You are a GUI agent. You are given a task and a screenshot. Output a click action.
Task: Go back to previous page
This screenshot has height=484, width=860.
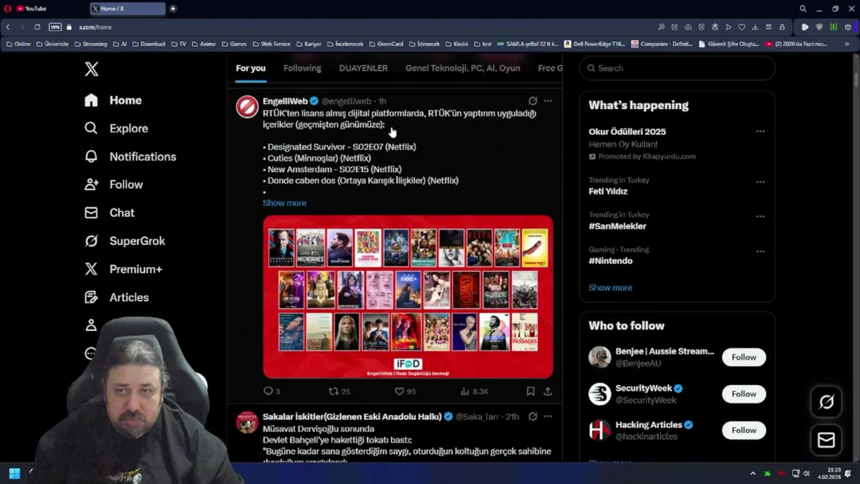point(8,27)
